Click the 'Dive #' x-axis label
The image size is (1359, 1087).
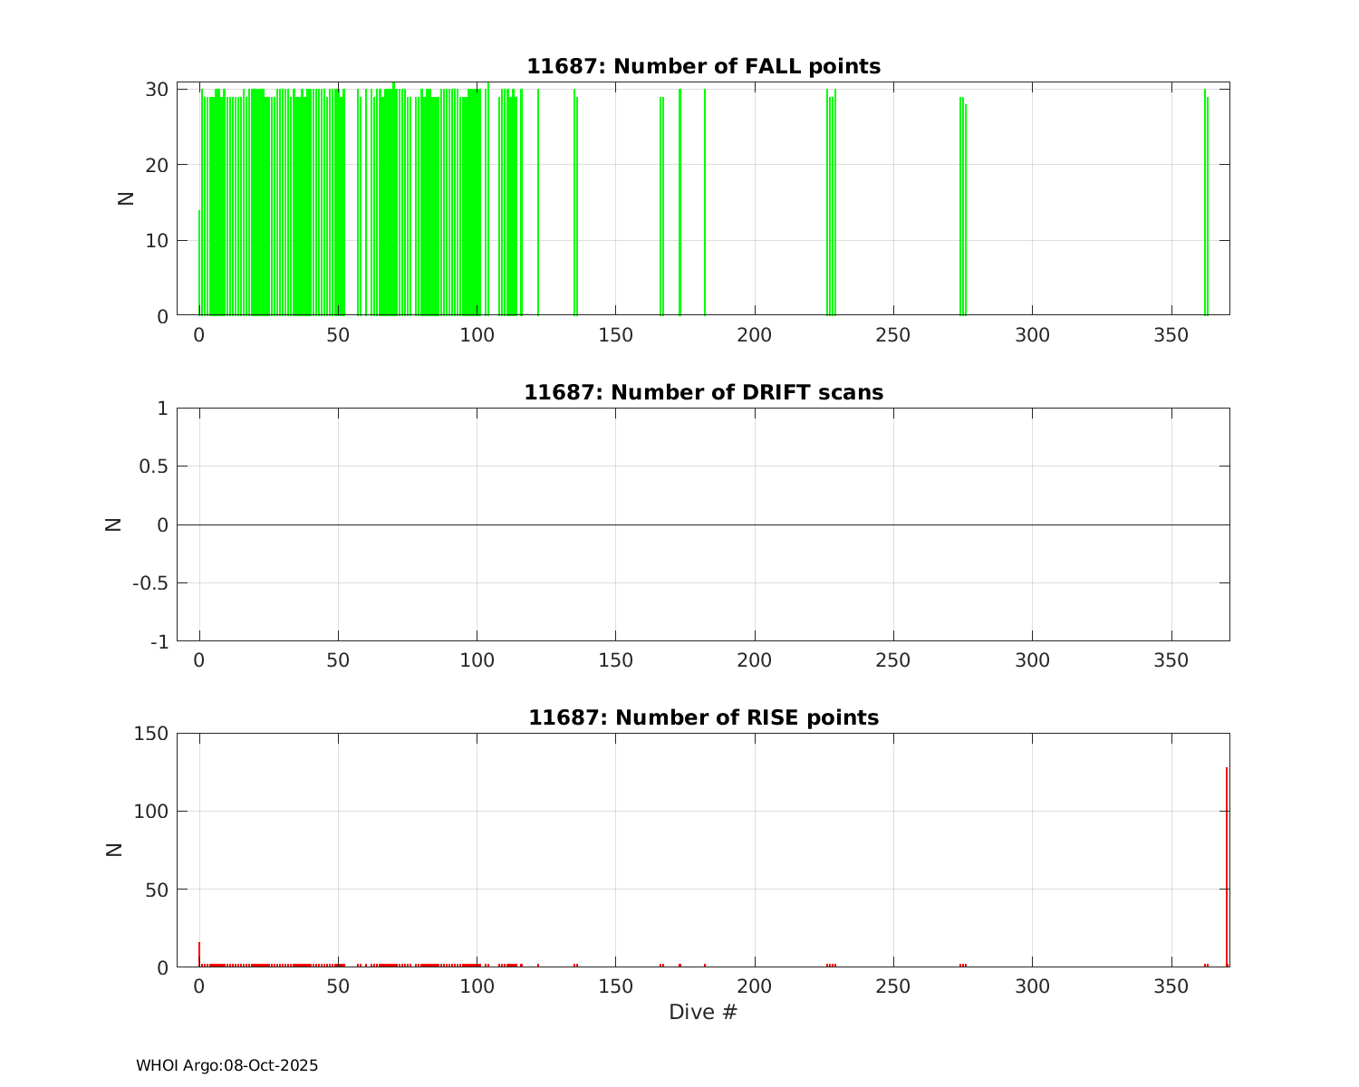[703, 1012]
